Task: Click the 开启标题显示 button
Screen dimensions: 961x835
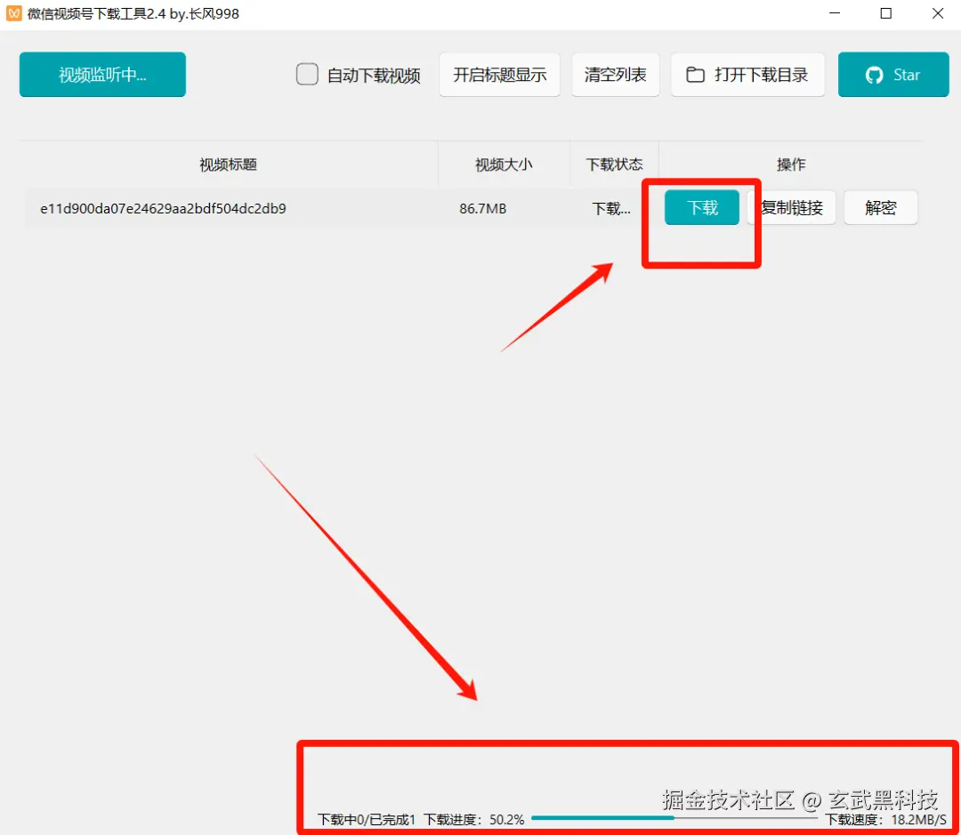Action: tap(499, 75)
